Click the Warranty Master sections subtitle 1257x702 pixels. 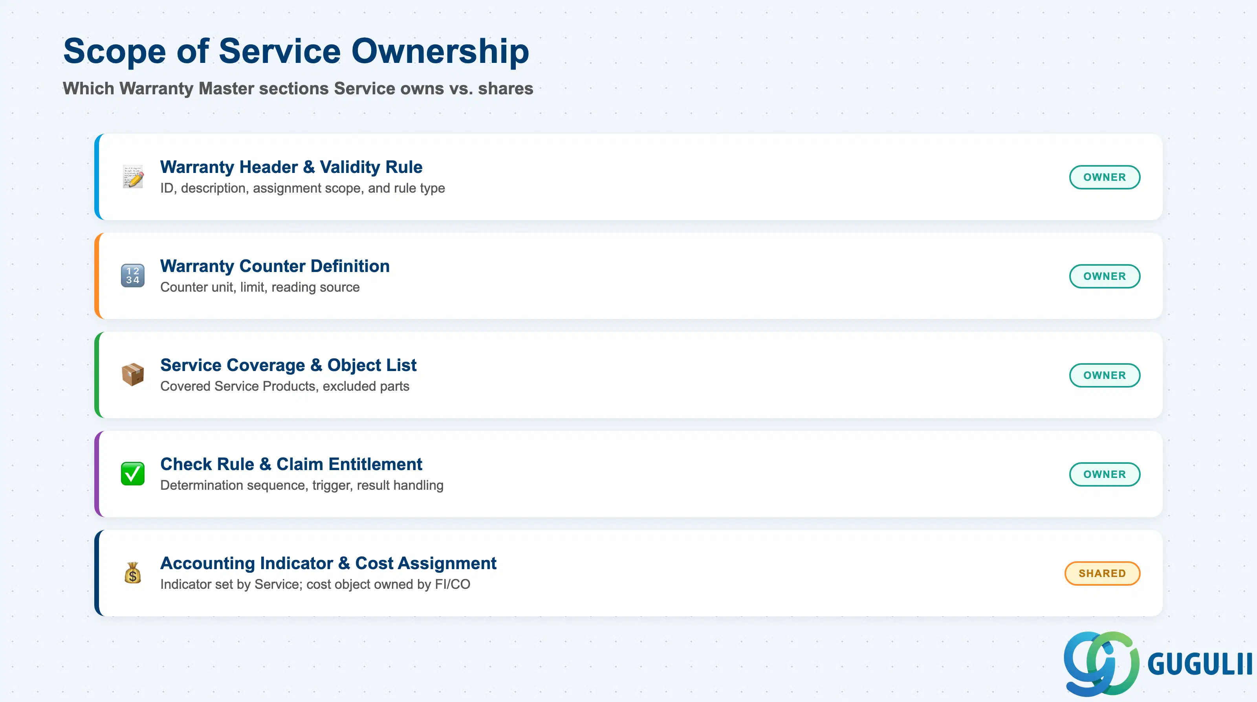pyautogui.click(x=298, y=88)
